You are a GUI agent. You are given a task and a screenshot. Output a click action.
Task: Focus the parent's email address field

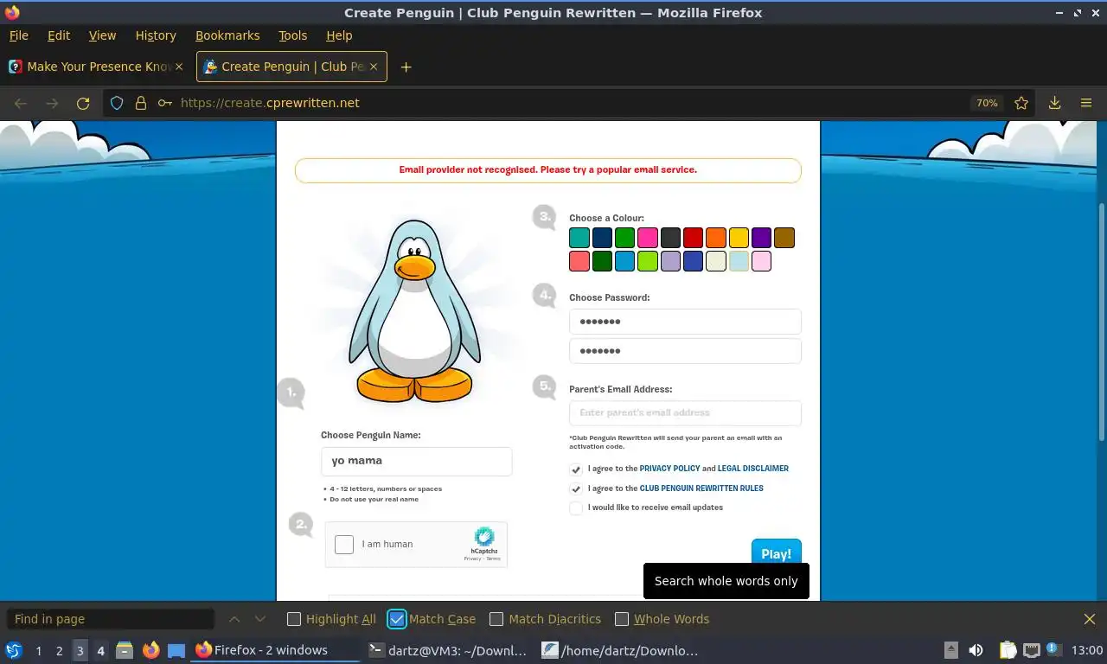(x=685, y=413)
